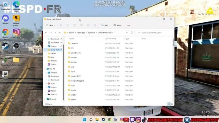This screenshot has height=123, width=219.
Task: Select the ELS folder
Action: [72, 48]
